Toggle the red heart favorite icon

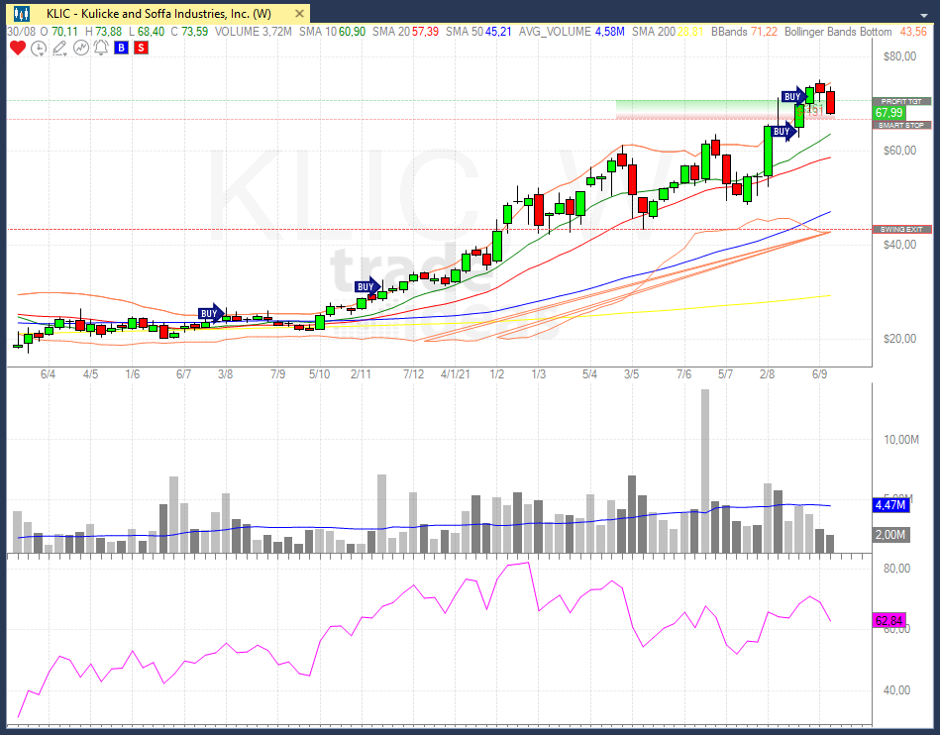click(x=18, y=48)
